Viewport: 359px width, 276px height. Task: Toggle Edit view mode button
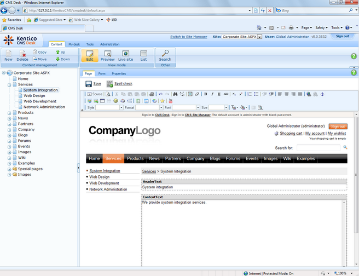tap(89, 55)
